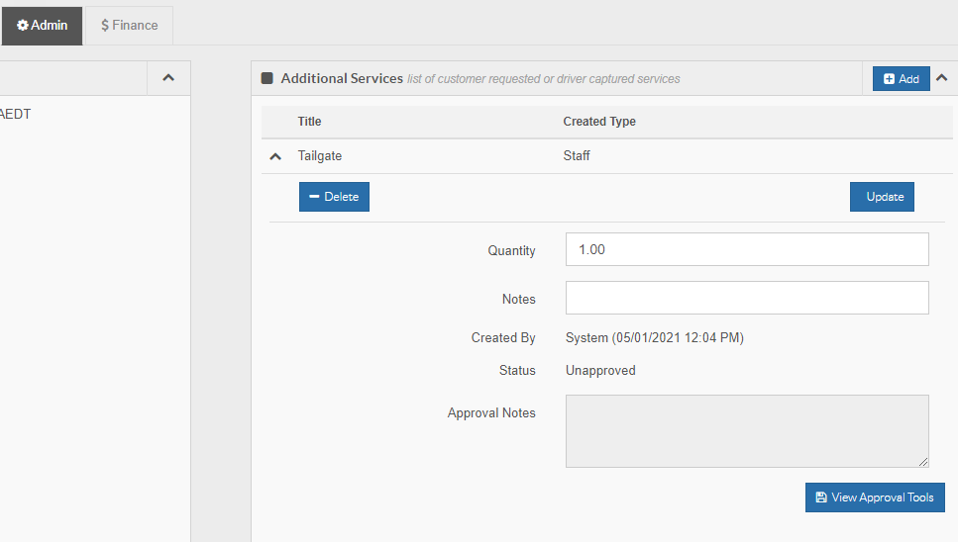The height and width of the screenshot is (542, 958).
Task: Select the Tailgate service title
Action: point(320,156)
